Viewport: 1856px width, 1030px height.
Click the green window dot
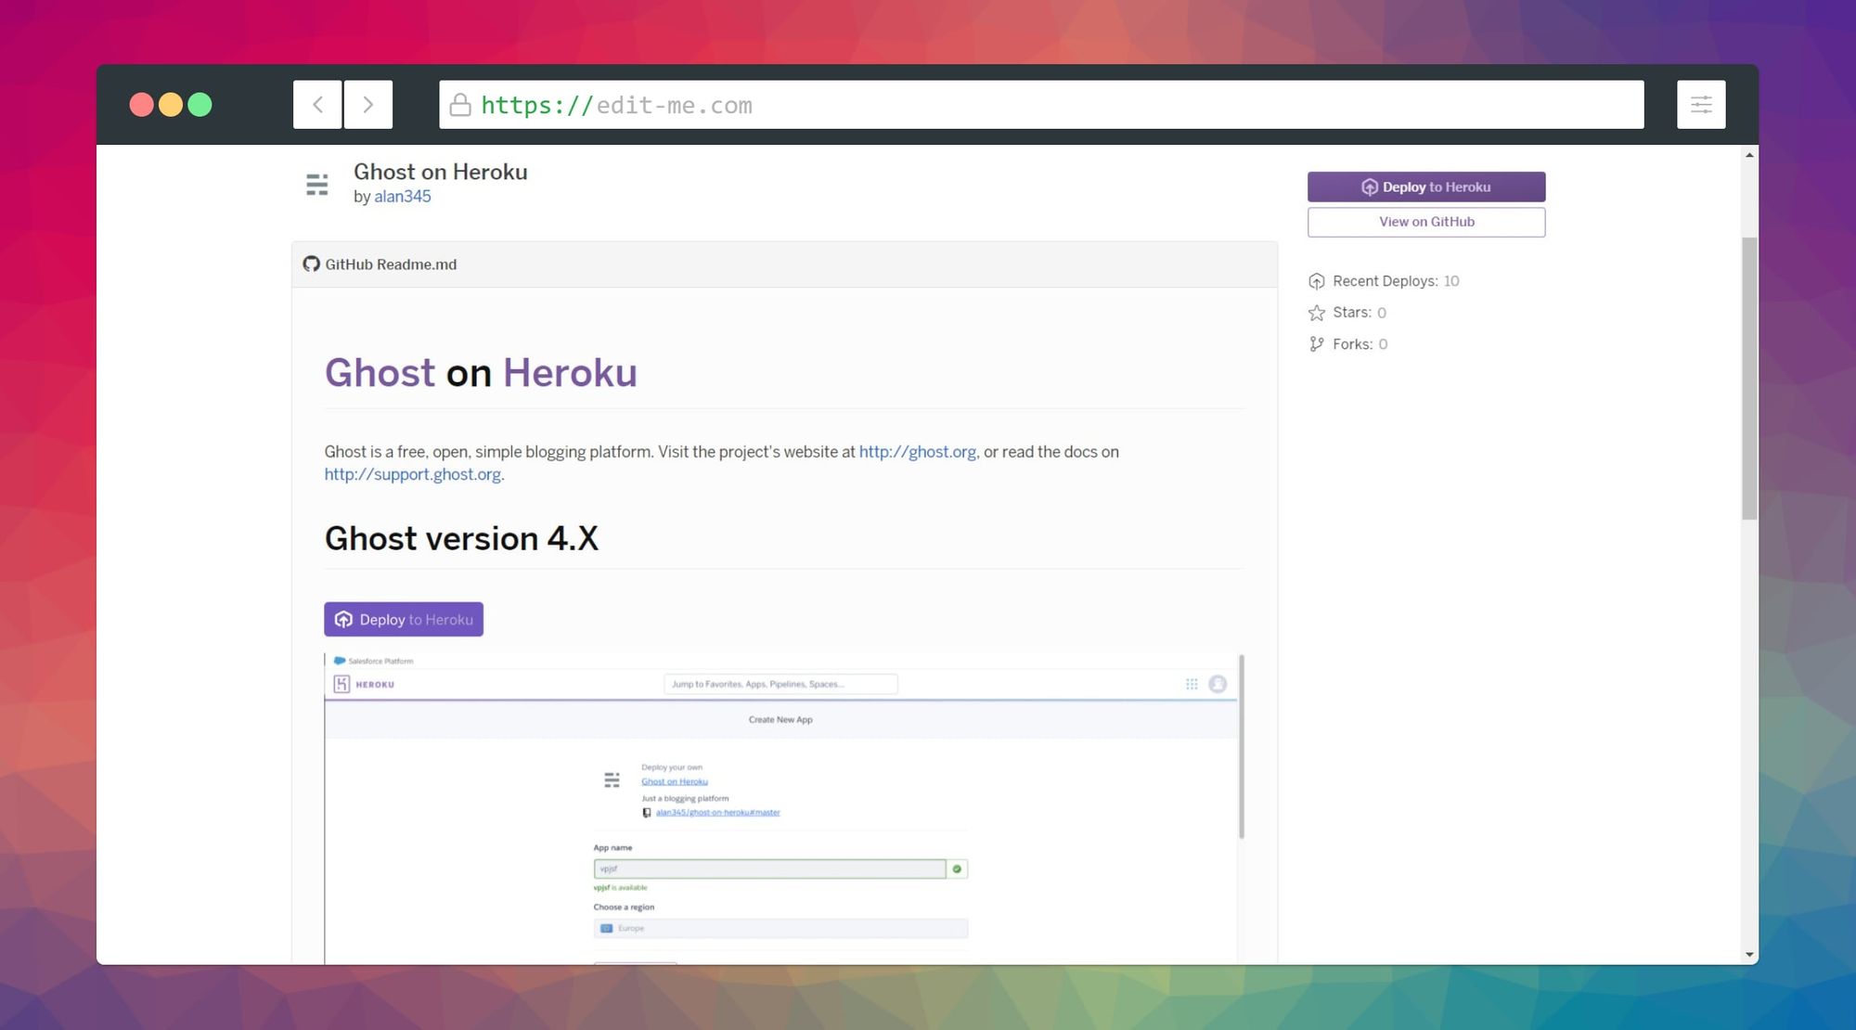(x=200, y=105)
